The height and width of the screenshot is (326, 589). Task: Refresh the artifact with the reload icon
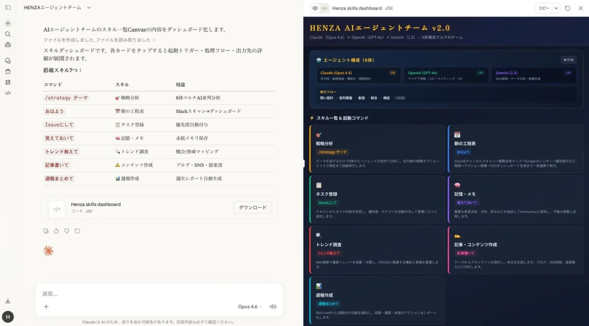[568, 8]
